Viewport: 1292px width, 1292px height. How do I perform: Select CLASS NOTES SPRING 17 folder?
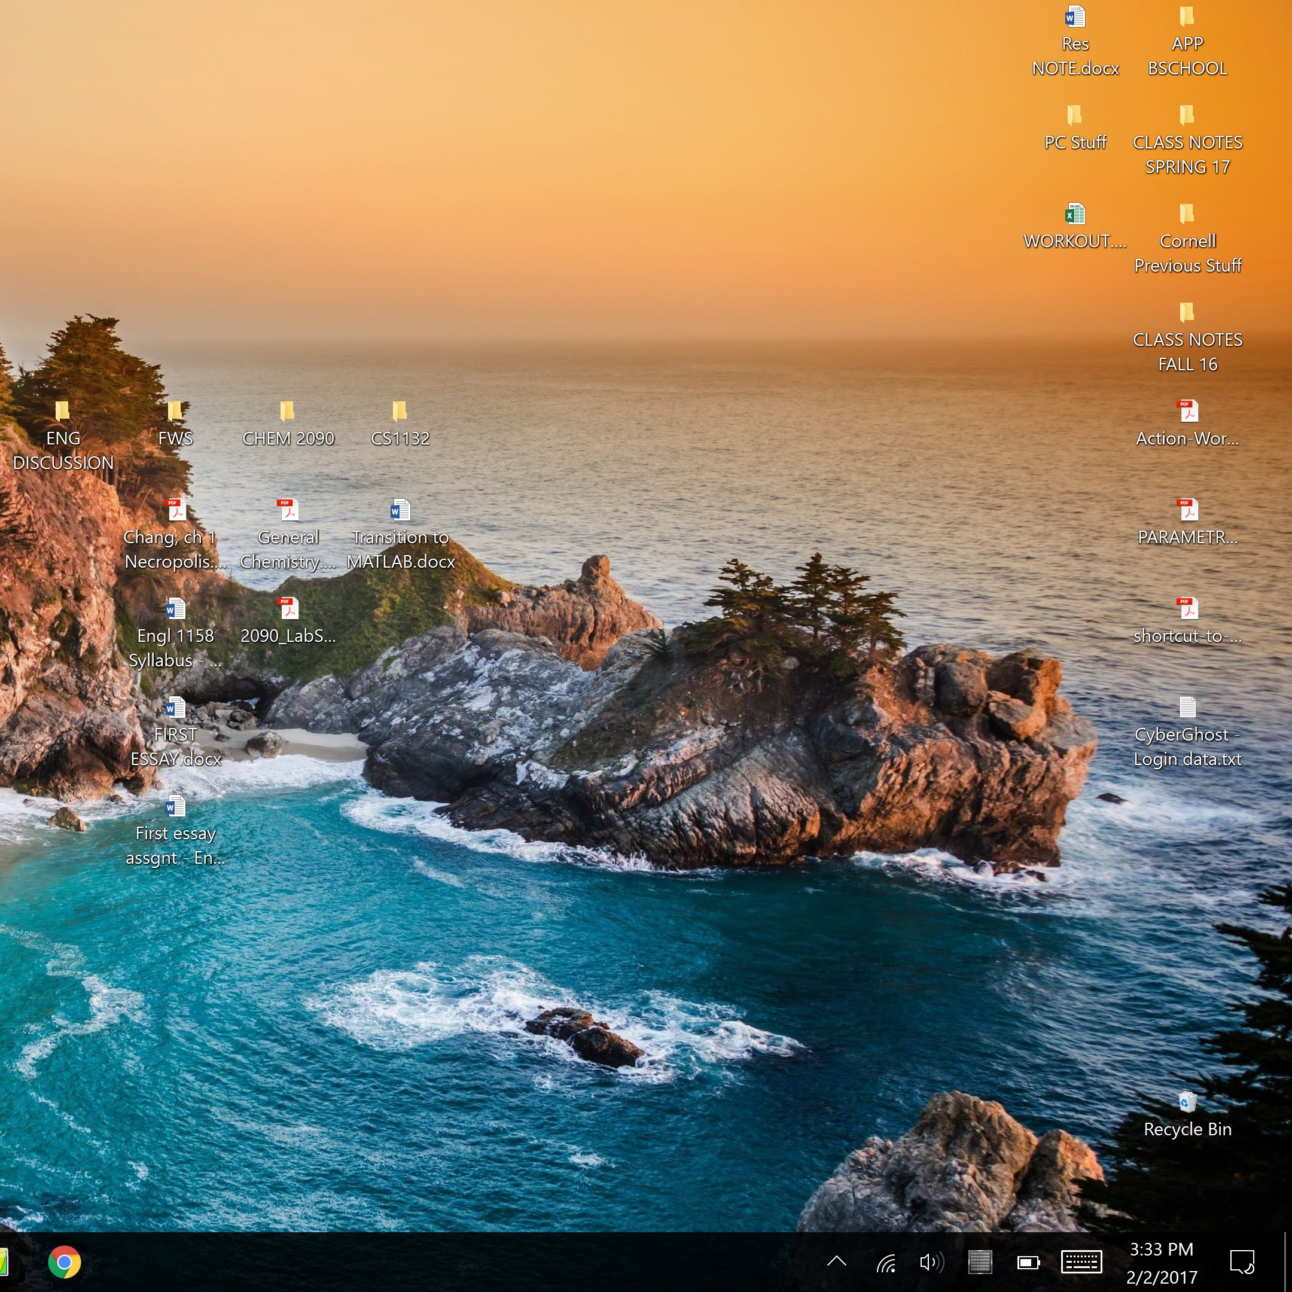1187,117
